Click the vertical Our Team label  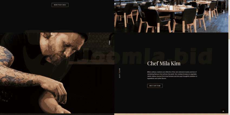tap(120, 73)
